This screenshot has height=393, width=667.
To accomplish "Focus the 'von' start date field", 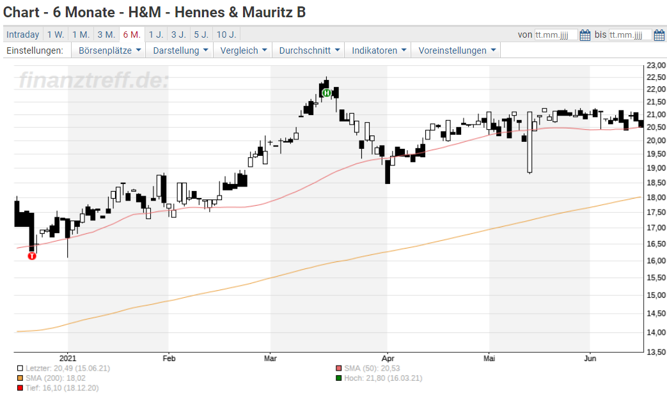I will pyautogui.click(x=556, y=35).
